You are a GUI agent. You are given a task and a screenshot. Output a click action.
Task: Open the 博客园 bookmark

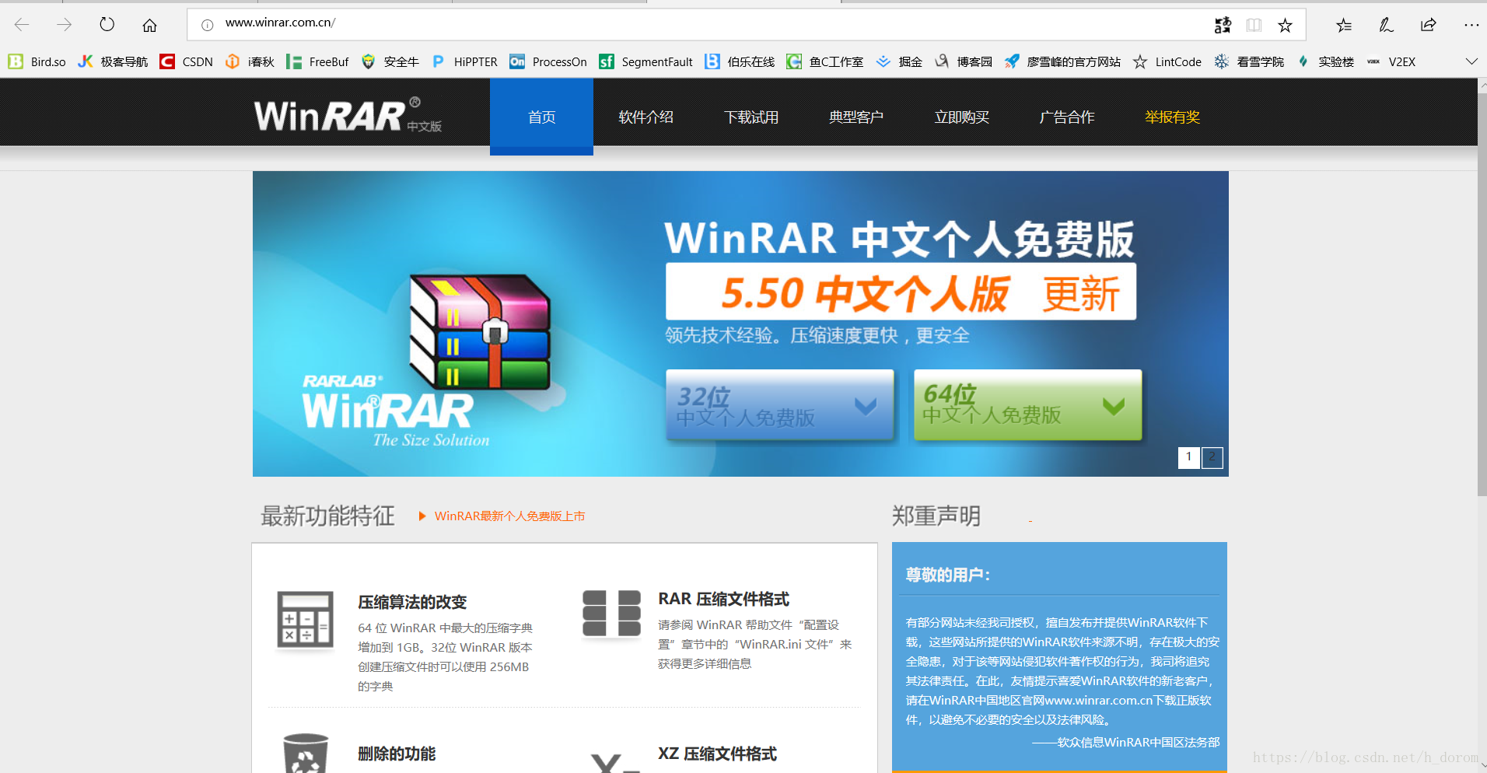[964, 61]
